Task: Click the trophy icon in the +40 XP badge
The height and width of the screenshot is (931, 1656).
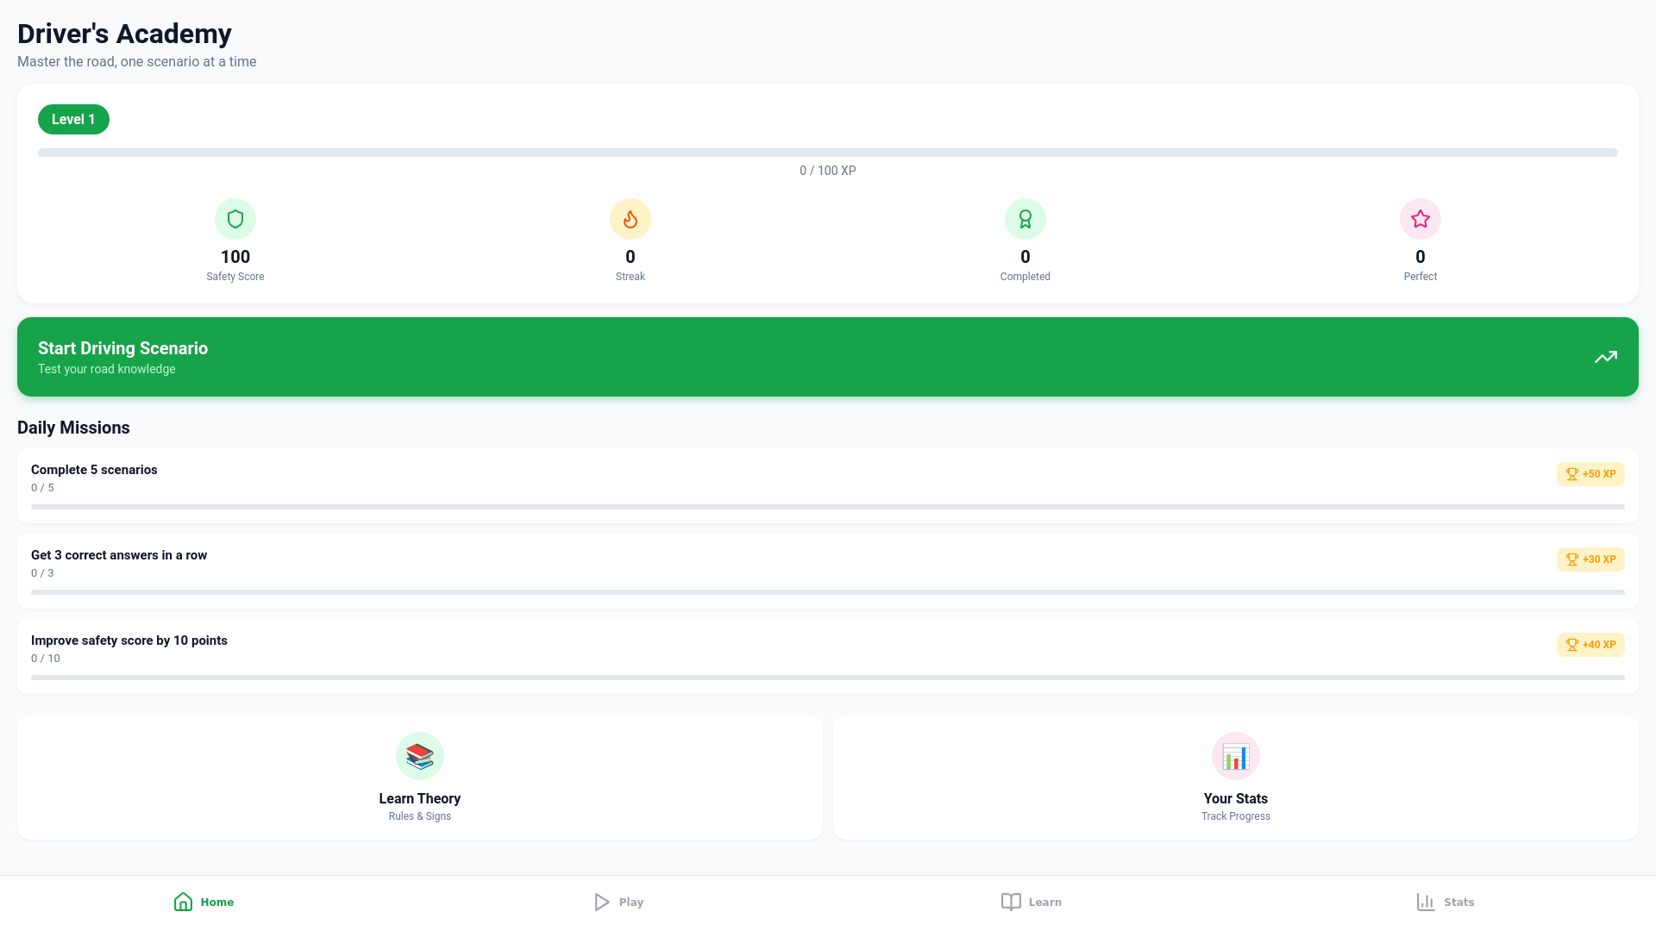Action: [1572, 645]
